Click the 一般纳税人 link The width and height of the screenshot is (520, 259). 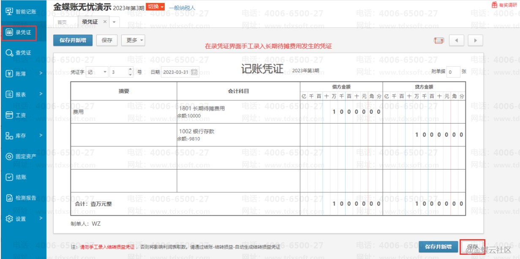182,8
